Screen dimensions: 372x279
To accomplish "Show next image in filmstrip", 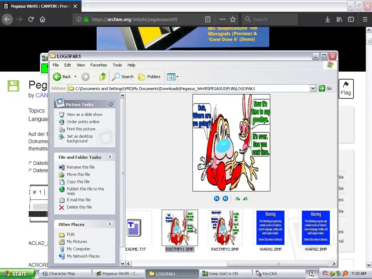I will click(x=225, y=199).
